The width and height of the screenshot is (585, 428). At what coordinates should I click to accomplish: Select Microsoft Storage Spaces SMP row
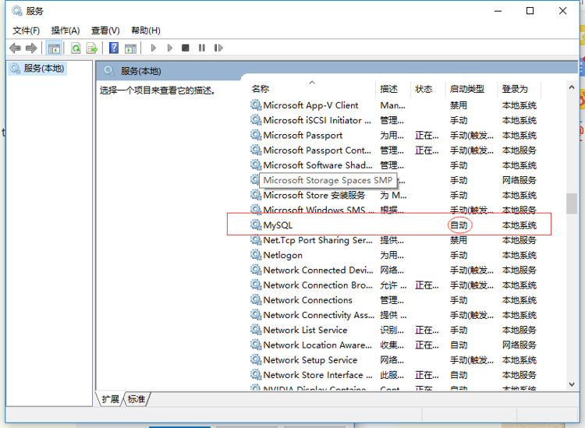click(395, 180)
